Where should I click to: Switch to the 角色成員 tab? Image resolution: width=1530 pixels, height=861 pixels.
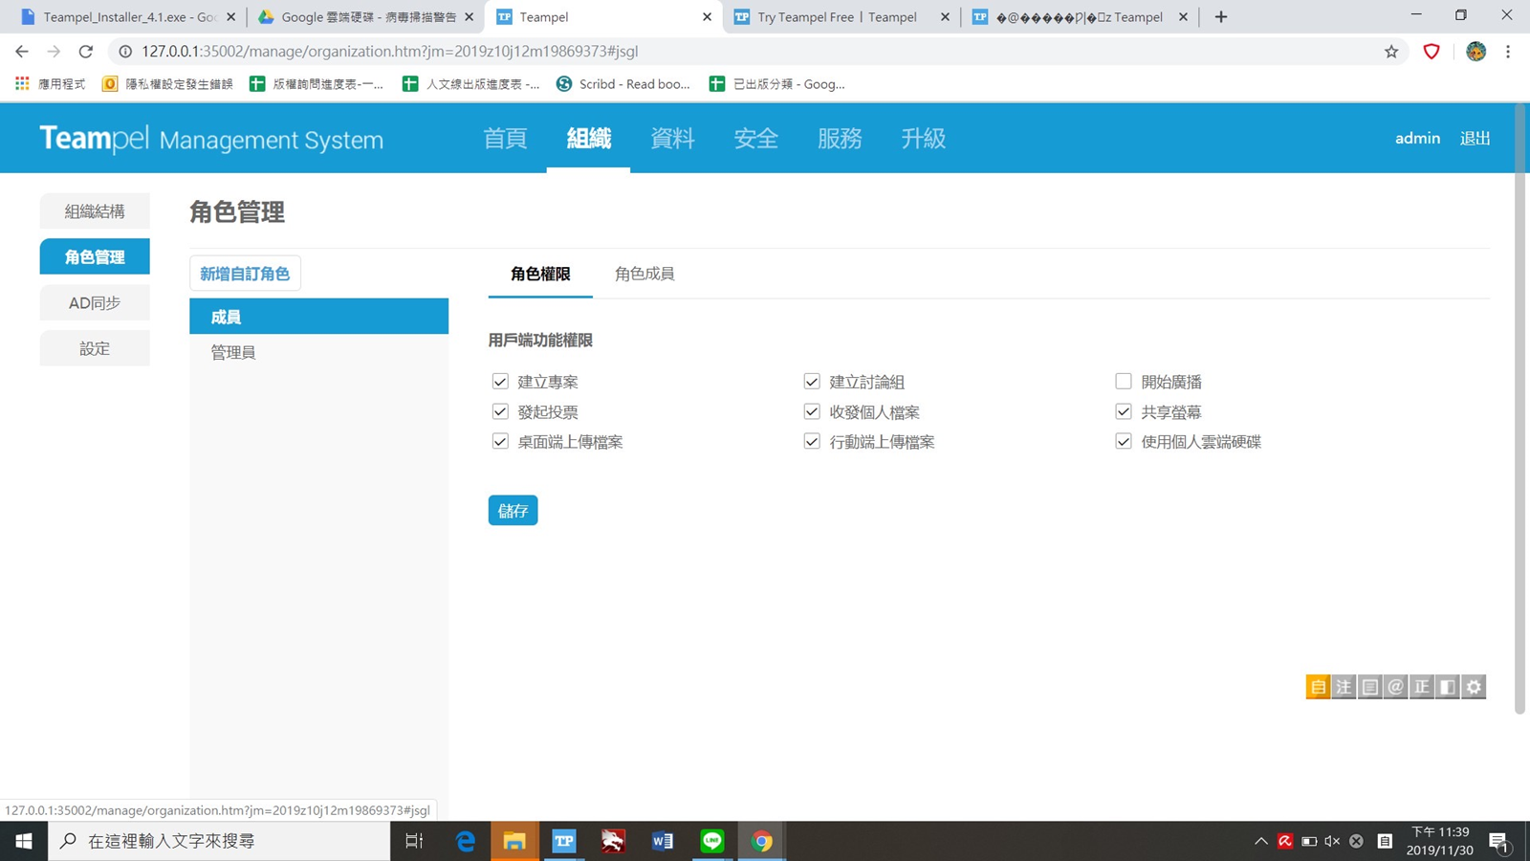645,274
